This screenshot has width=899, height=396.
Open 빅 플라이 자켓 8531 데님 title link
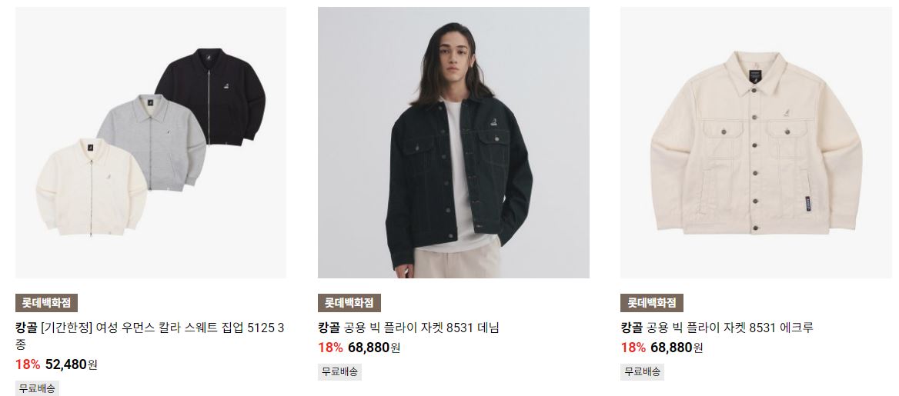click(409, 328)
